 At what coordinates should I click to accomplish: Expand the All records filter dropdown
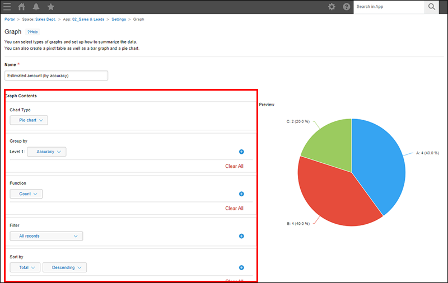[46, 236]
